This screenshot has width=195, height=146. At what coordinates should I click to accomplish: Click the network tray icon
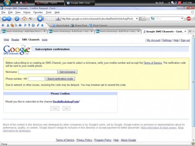coord(176,3)
